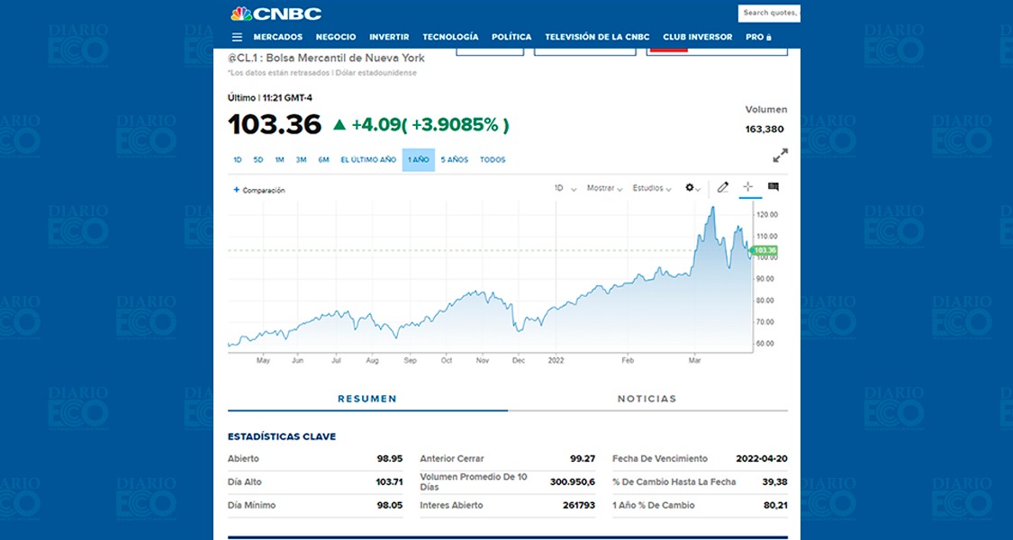The image size is (1013, 540).
Task: Click the green 103.36 price tag on chart axis
Action: (764, 250)
